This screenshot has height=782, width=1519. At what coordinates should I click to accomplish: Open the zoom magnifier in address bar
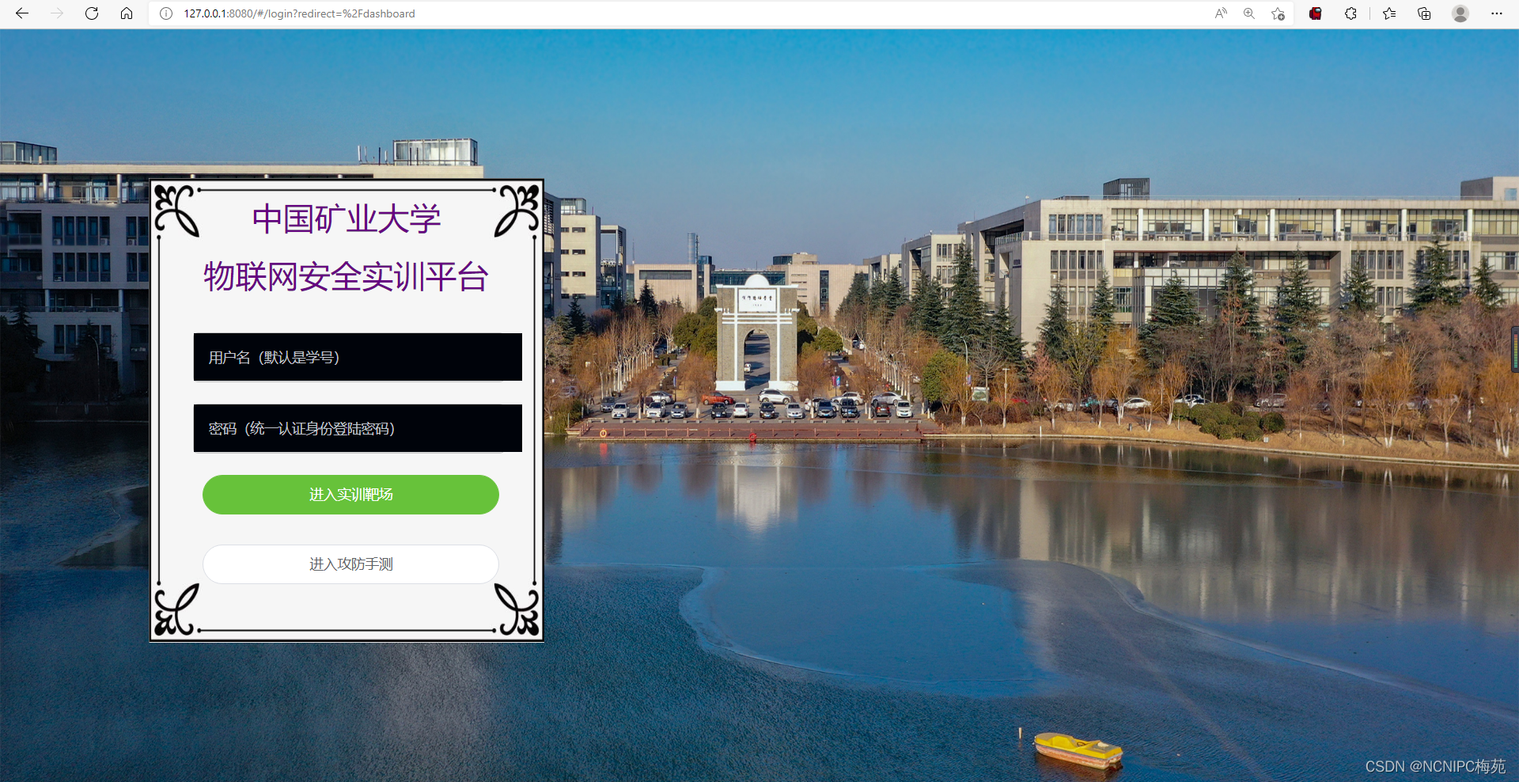(1249, 13)
